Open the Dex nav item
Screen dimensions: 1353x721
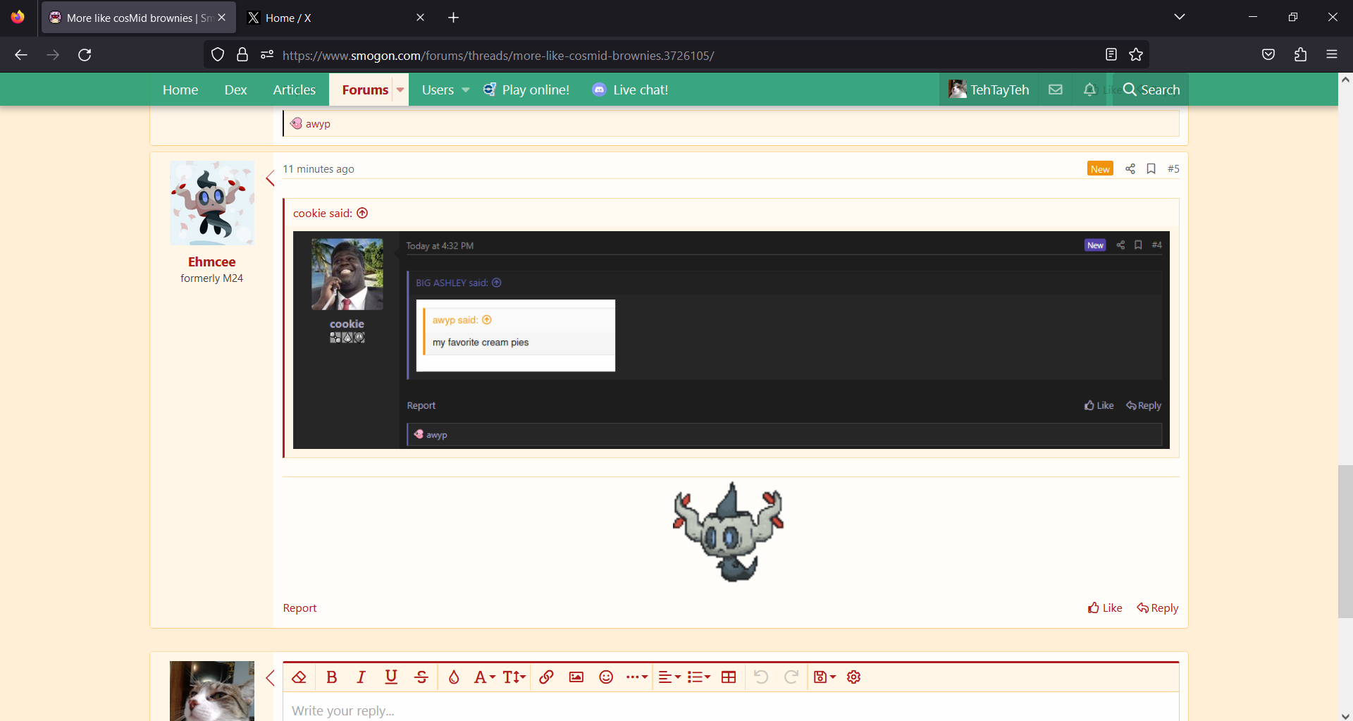tap(235, 90)
